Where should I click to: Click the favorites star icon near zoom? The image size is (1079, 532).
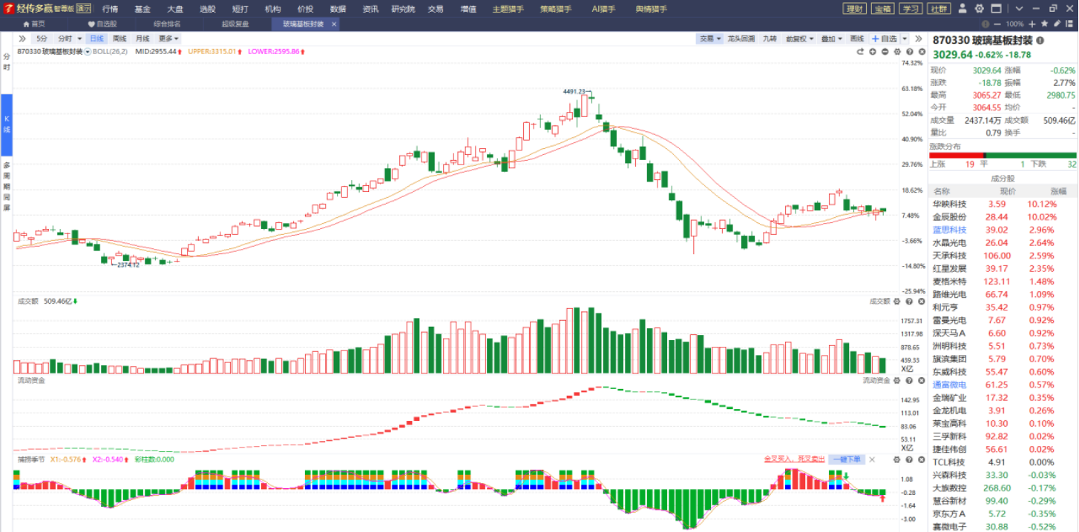(1044, 24)
